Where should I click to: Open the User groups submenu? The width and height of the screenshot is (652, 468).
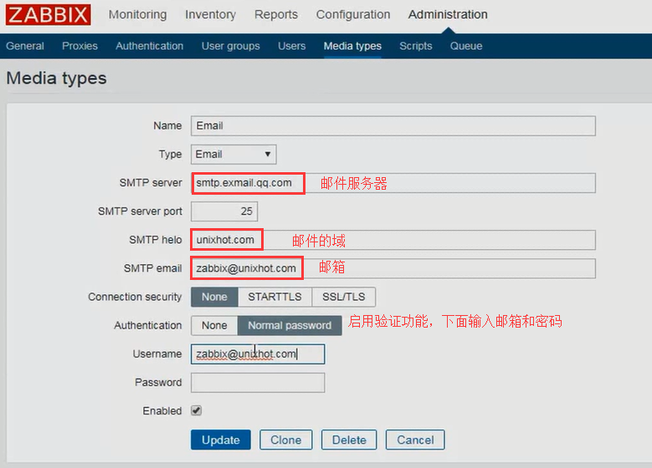click(x=231, y=46)
